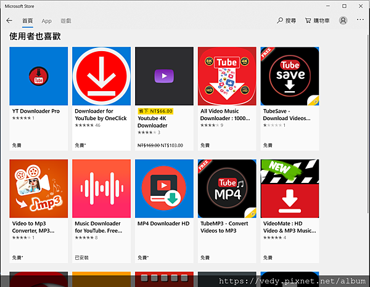Click the star rating under VideoMate

coord(274,238)
